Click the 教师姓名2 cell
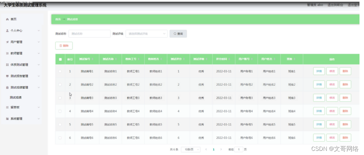Screen dimensions: 364x155 click(x=156, y=85)
